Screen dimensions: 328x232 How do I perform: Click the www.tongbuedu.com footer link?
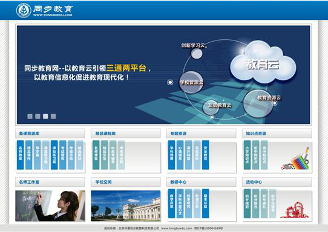point(177,228)
